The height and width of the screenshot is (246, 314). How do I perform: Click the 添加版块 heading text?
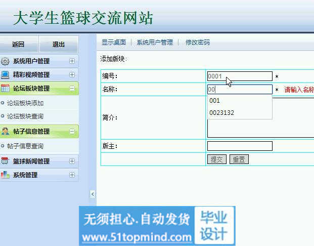[x=113, y=59]
